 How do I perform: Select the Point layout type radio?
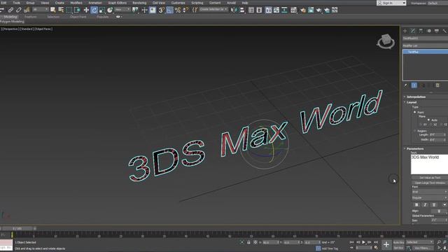click(415, 112)
